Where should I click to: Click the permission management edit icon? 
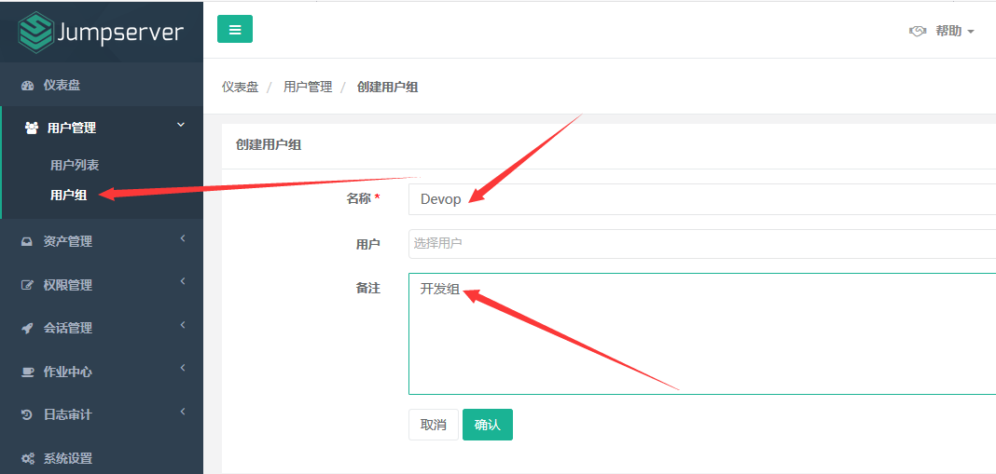[27, 285]
